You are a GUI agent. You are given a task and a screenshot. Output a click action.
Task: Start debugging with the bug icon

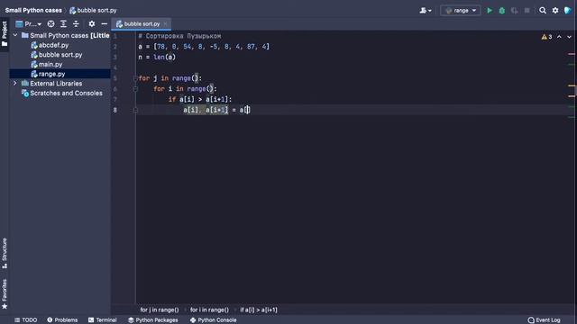click(x=502, y=11)
